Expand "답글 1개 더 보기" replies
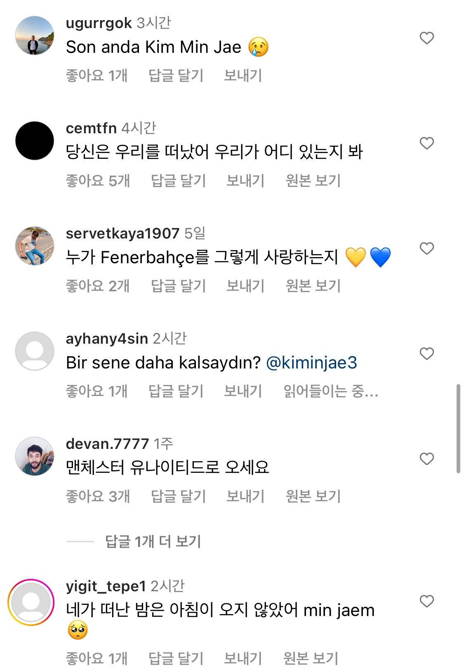Image resolution: width=464 pixels, height=668 pixels. pyautogui.click(x=153, y=541)
